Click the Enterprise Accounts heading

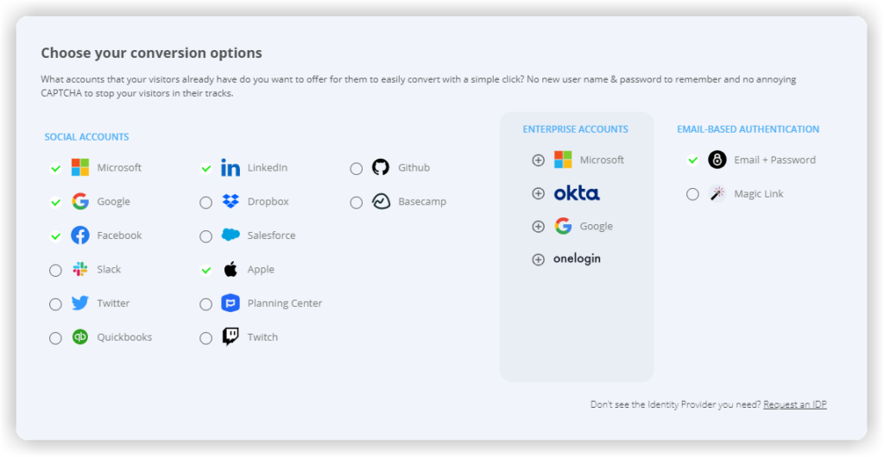tap(575, 128)
